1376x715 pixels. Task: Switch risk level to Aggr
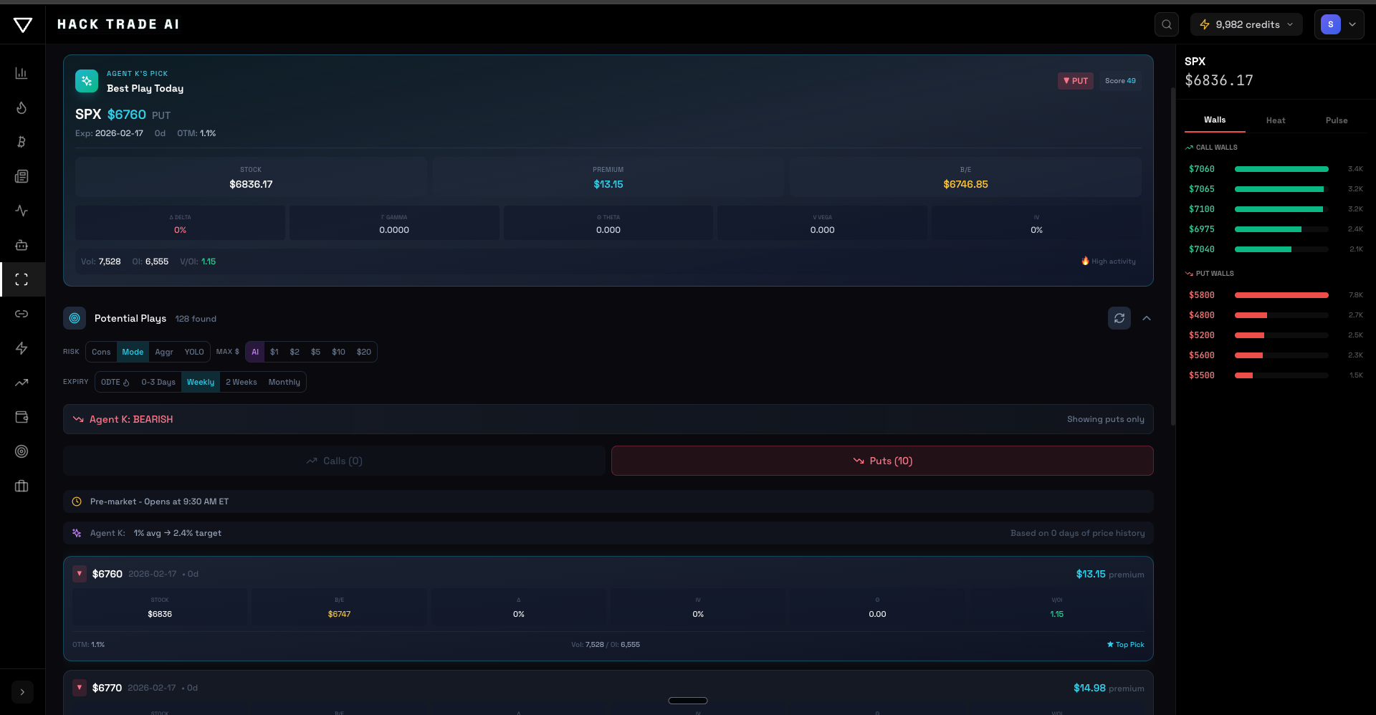[x=163, y=352]
